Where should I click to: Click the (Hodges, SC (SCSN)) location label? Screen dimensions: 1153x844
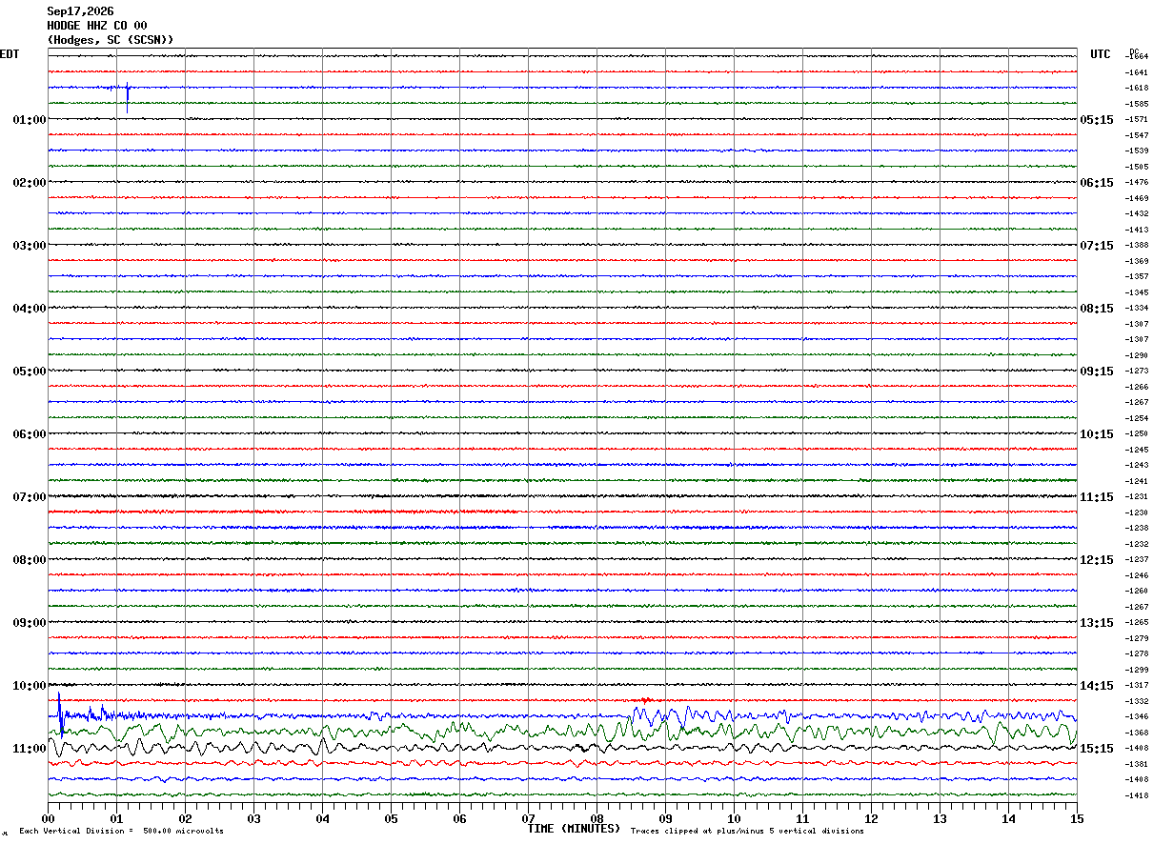coord(111,40)
